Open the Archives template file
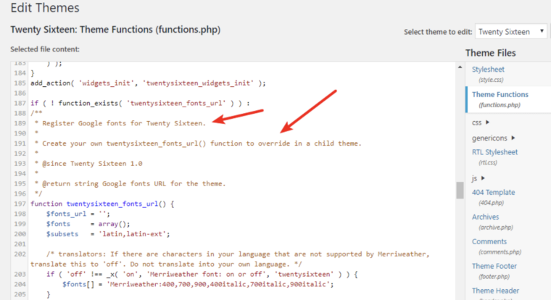The width and height of the screenshot is (551, 300). pyautogui.click(x=485, y=217)
